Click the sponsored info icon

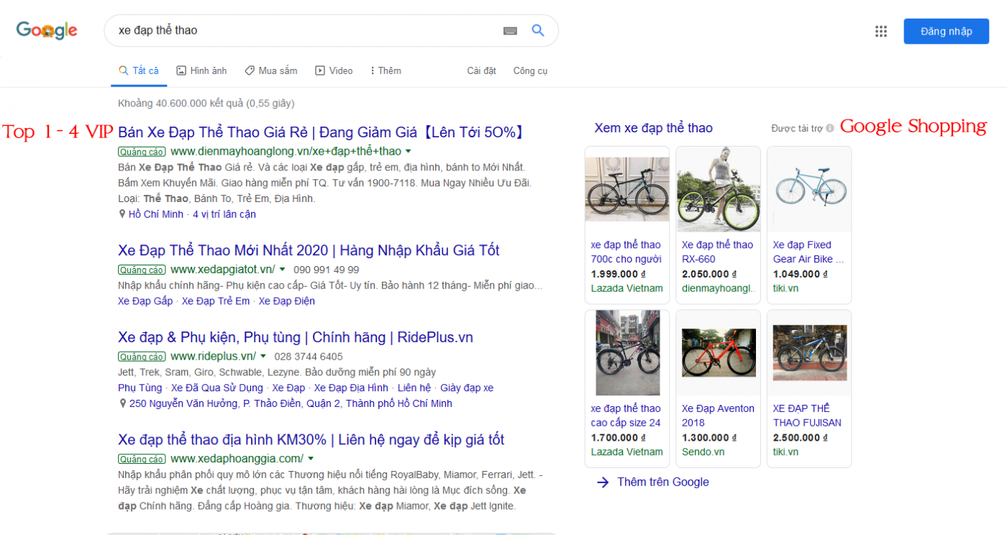pyautogui.click(x=830, y=128)
